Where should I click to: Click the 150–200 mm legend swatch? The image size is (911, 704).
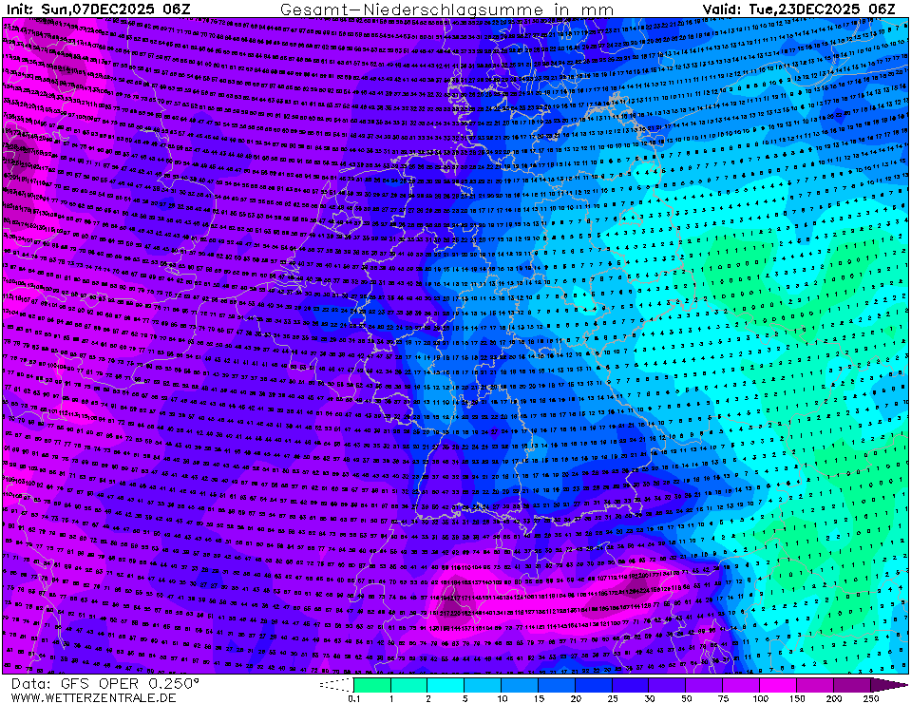click(x=816, y=684)
